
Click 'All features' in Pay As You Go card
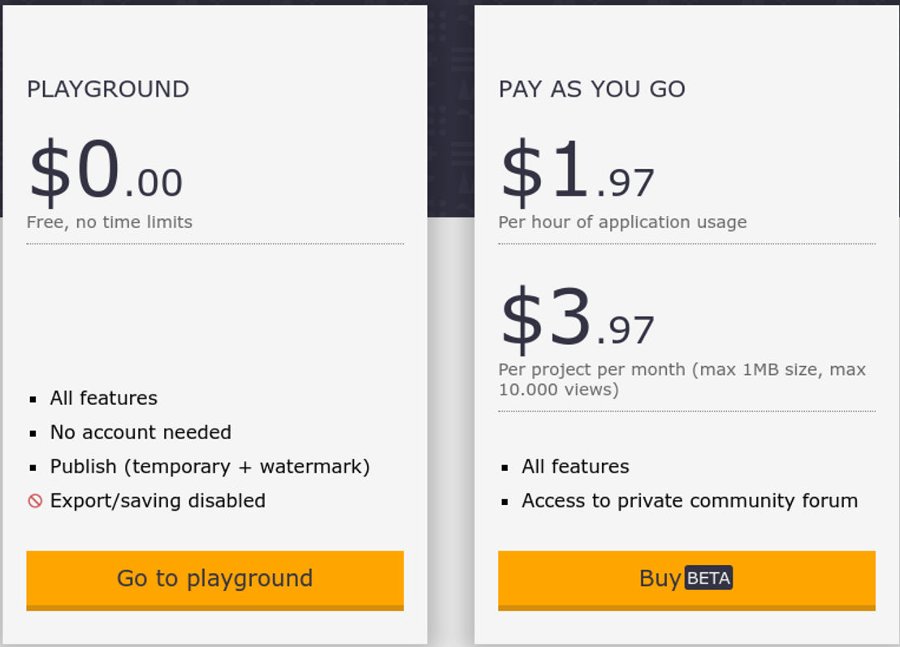point(576,466)
